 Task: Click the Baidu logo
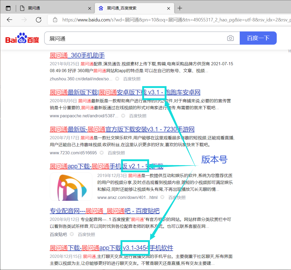coord(22,38)
